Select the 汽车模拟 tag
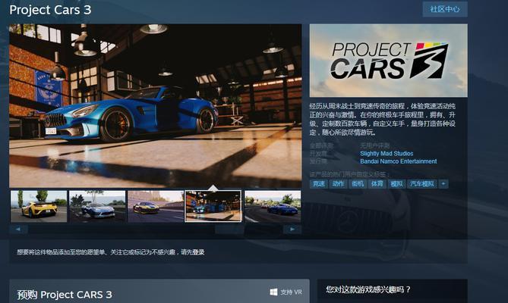The width and height of the screenshot is (508, 303). pyautogui.click(x=422, y=184)
